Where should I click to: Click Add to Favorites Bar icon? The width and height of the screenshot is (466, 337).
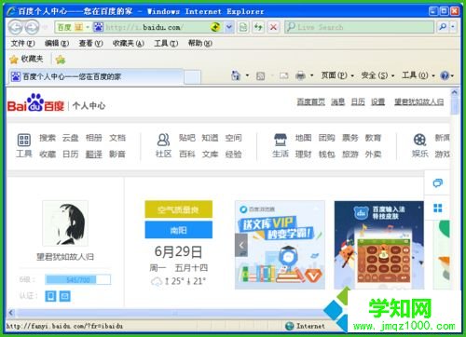60,59
